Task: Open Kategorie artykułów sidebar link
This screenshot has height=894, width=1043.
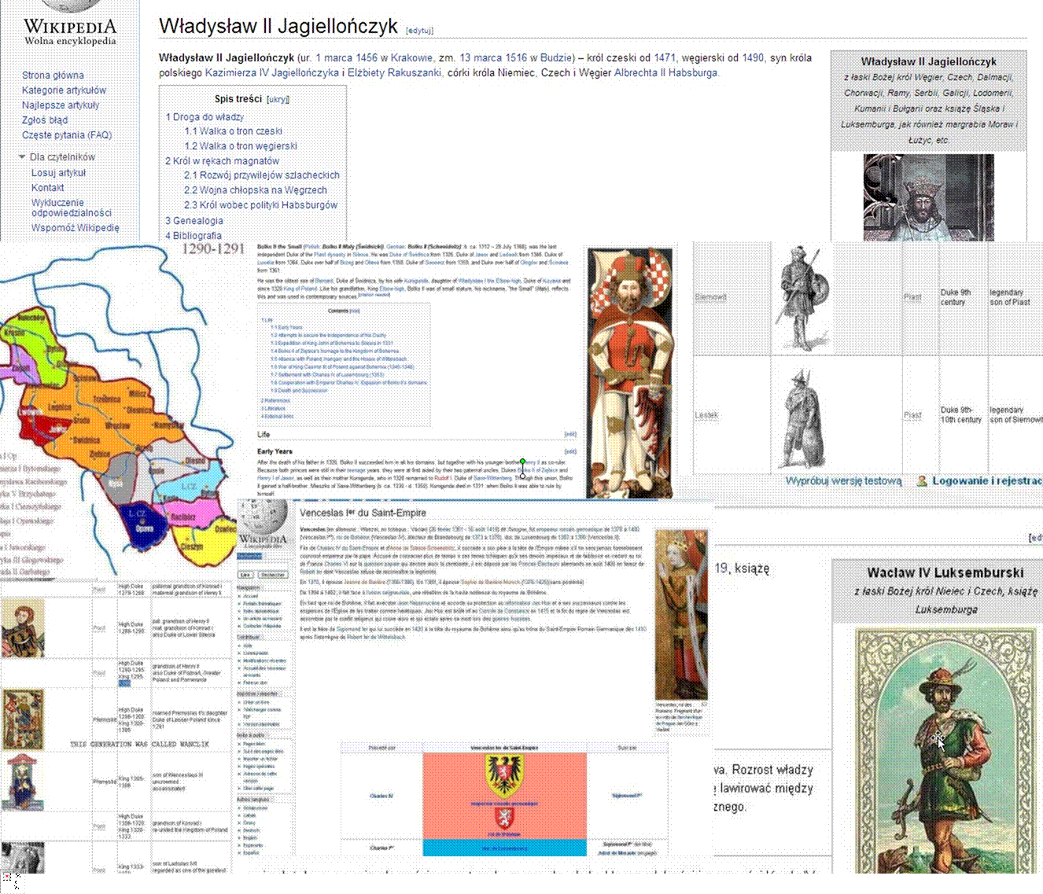Action: [64, 90]
